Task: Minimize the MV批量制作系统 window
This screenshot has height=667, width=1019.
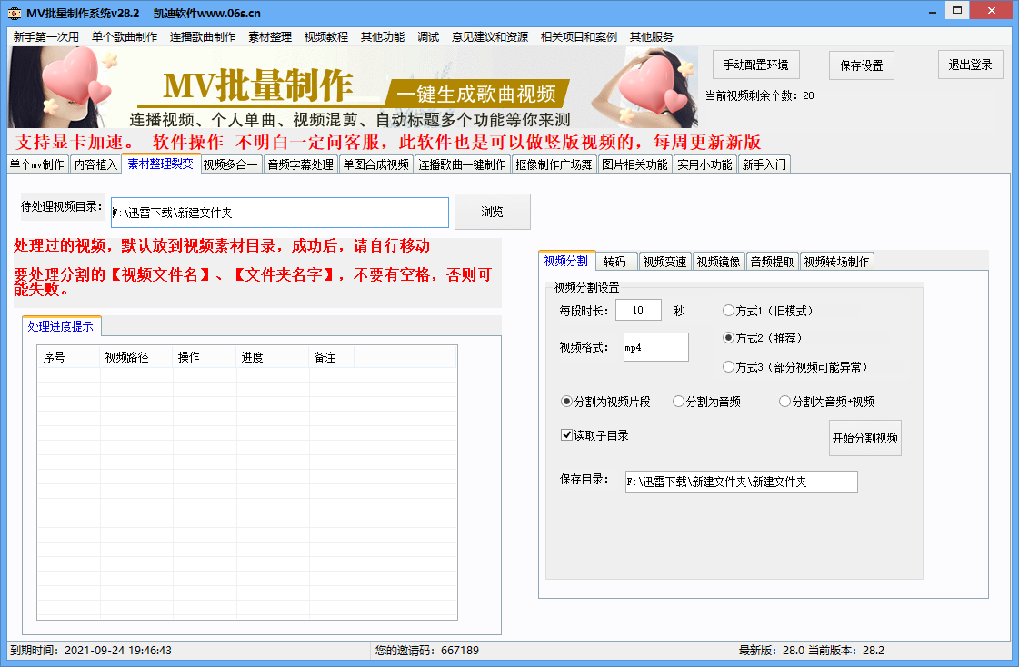Action: [x=932, y=11]
